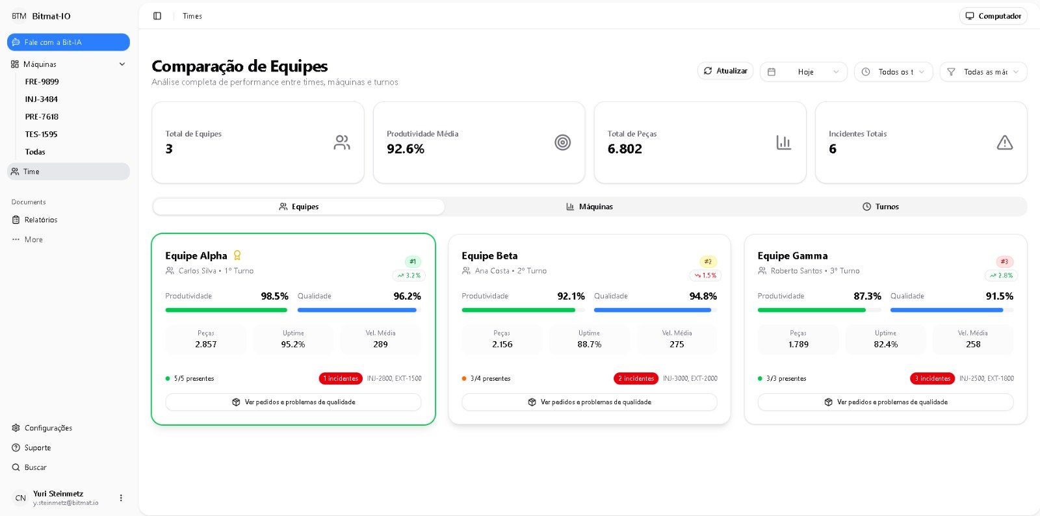Open Configurações from the sidebar
The width and height of the screenshot is (1040, 516).
(x=48, y=428)
